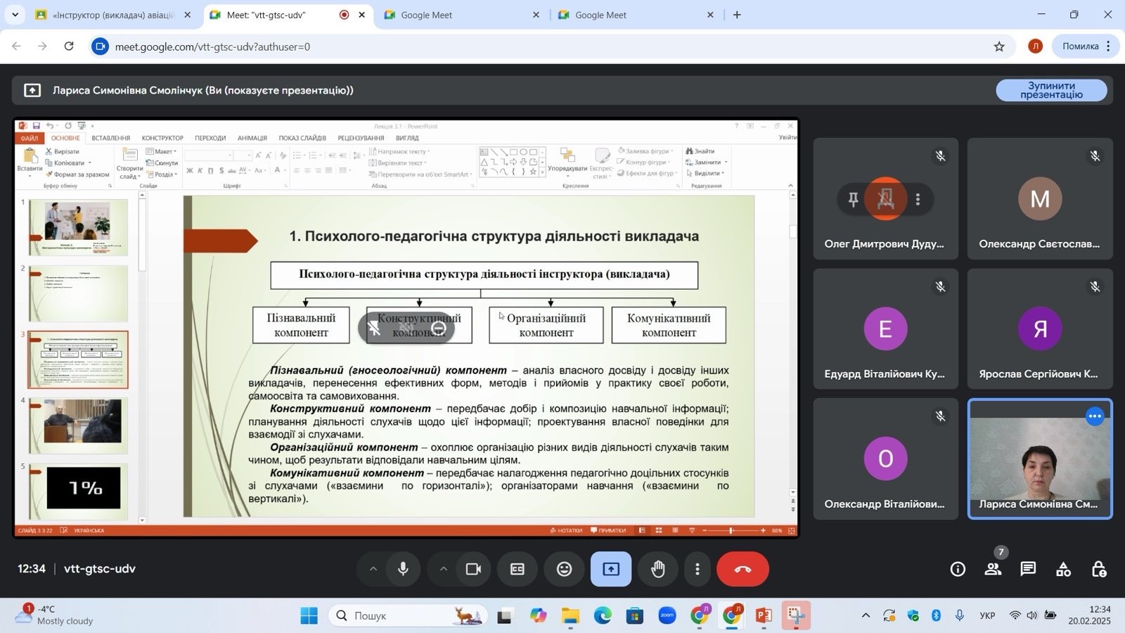Expand audio settings arrow beside microphone

click(x=373, y=569)
